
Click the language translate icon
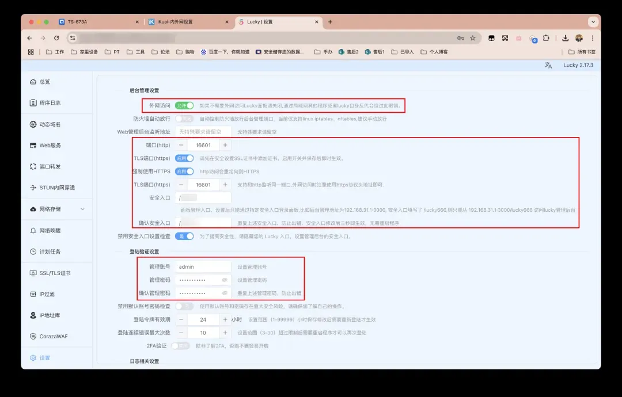548,66
